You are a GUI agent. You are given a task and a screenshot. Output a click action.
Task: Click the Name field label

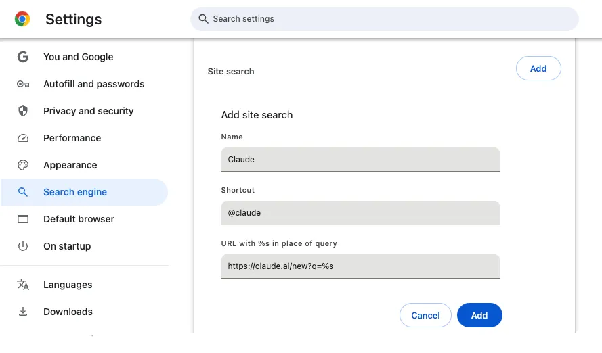pyautogui.click(x=232, y=137)
